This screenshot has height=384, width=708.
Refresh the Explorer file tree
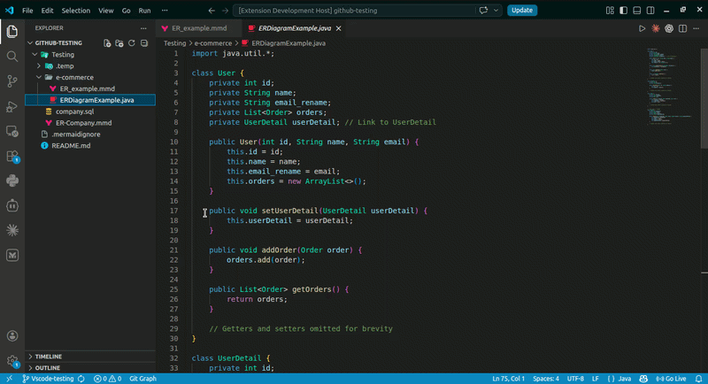[131, 43]
